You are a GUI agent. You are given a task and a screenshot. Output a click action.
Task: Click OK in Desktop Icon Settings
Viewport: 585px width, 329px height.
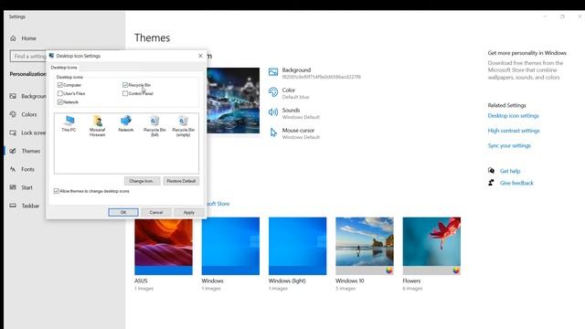point(123,212)
